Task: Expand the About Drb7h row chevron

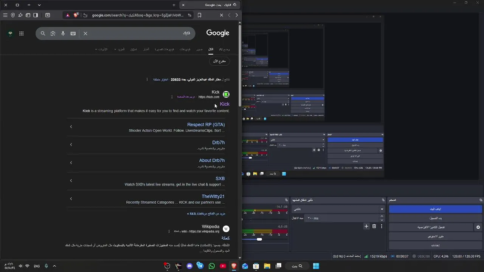Action: 71,162
